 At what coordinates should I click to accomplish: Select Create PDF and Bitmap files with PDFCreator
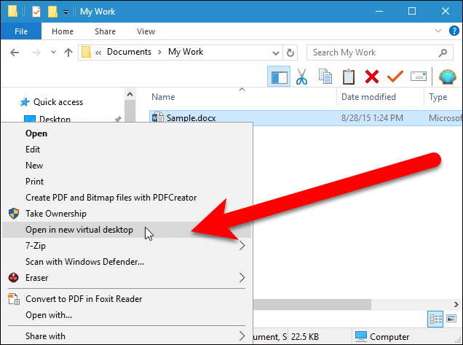point(127,198)
